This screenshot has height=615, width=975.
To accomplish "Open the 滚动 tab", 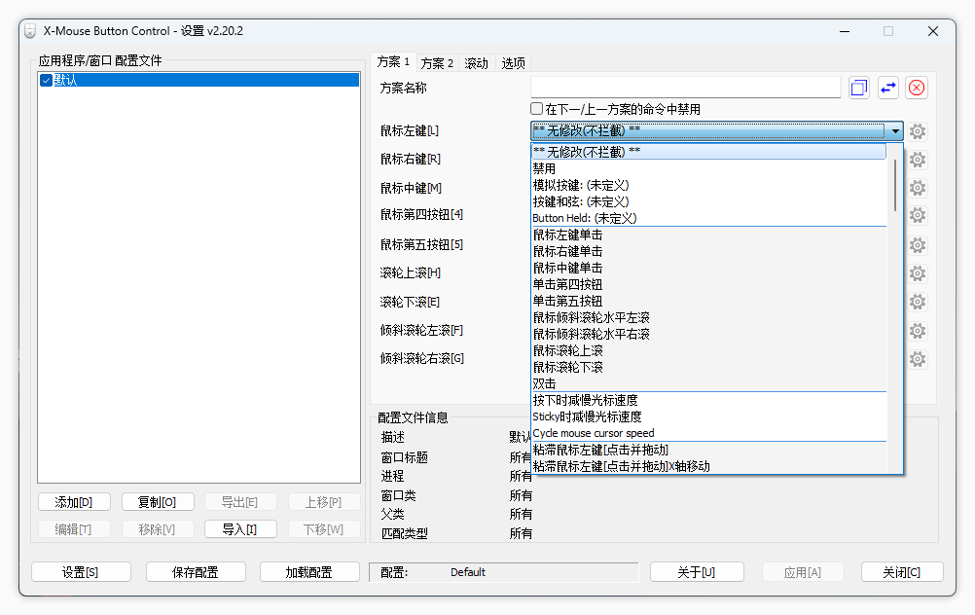I will point(476,63).
